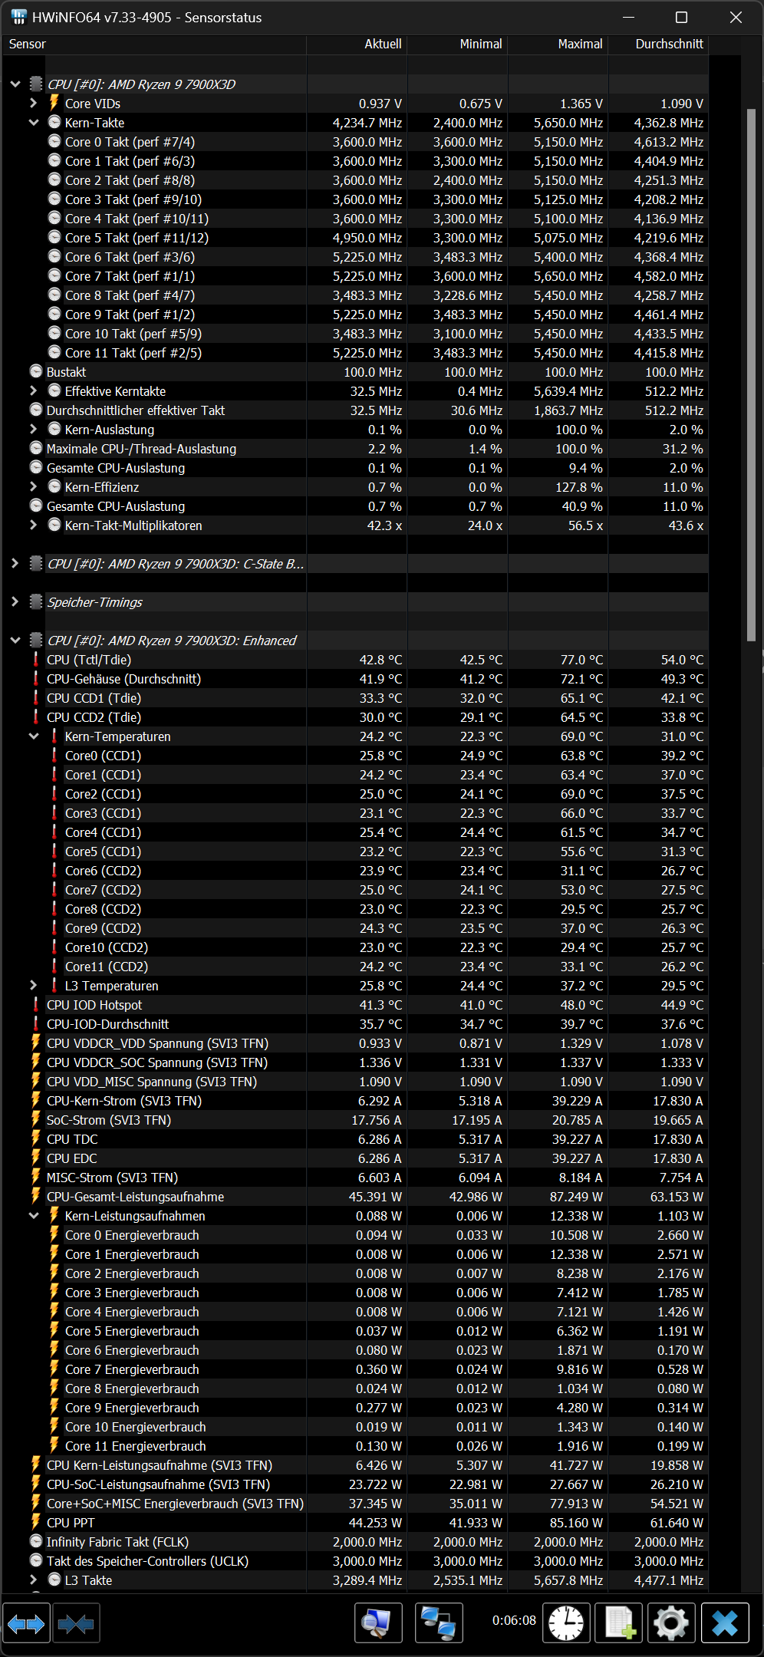Close sensors with the blue X button

coord(725,1623)
